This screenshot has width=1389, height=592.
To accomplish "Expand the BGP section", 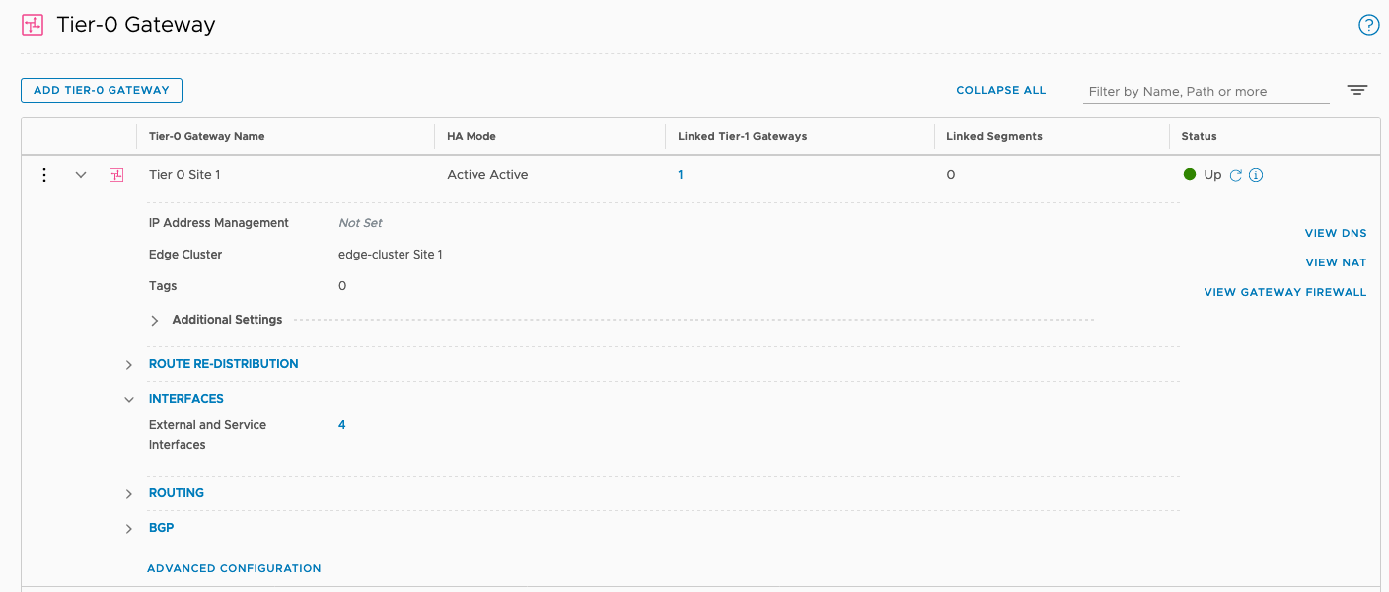I will click(129, 529).
